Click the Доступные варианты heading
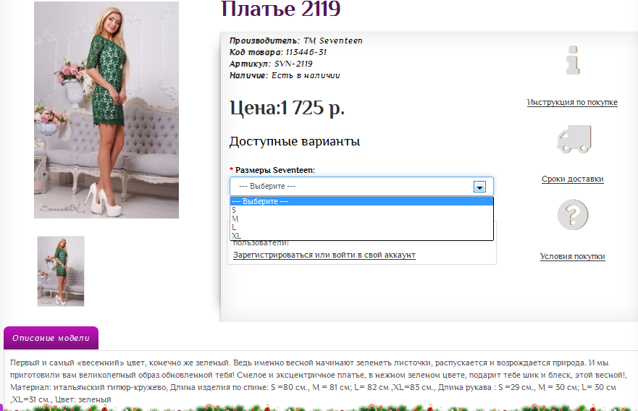This screenshot has width=638, height=411. tap(295, 142)
